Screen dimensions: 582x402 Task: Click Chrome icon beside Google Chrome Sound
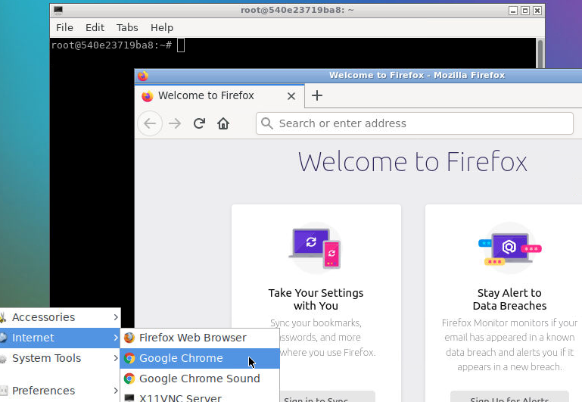129,379
